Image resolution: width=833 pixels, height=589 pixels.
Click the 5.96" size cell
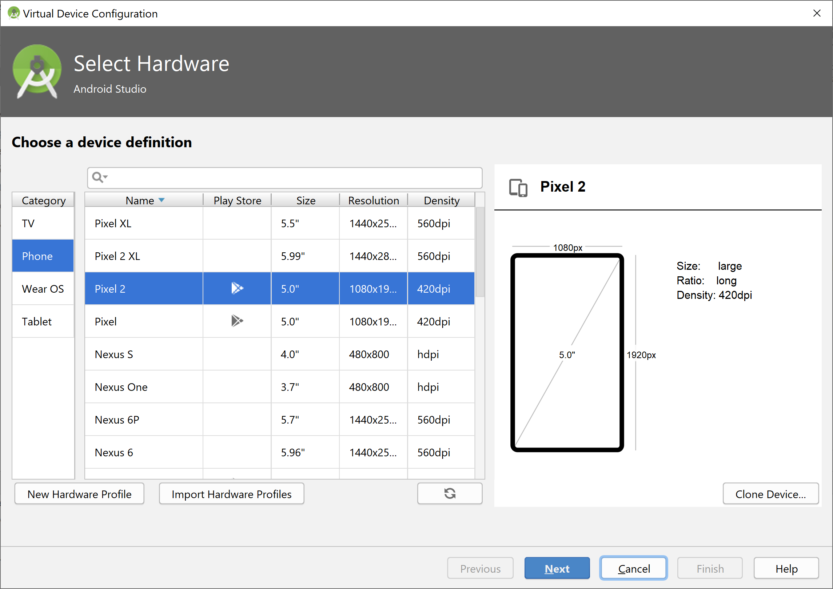[x=305, y=452]
